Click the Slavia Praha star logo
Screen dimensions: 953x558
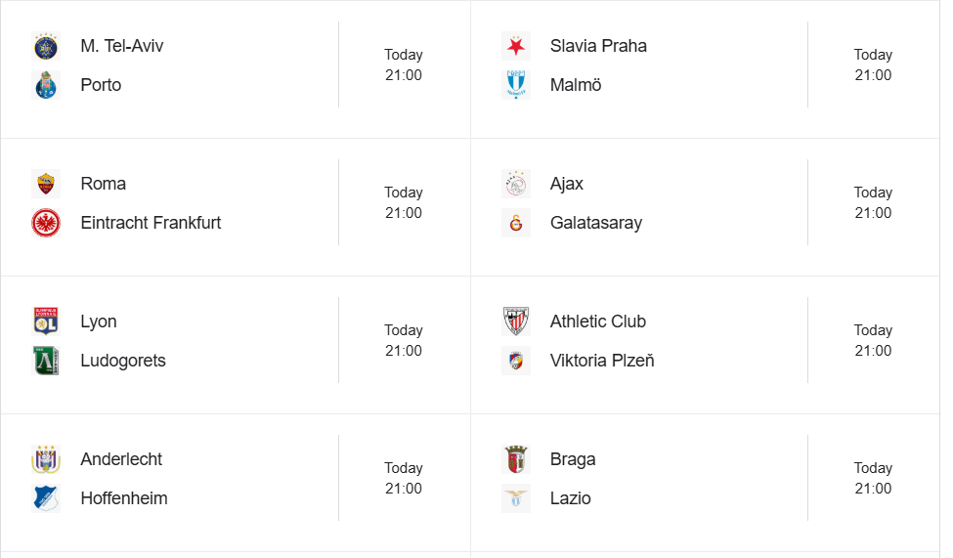coord(515,46)
